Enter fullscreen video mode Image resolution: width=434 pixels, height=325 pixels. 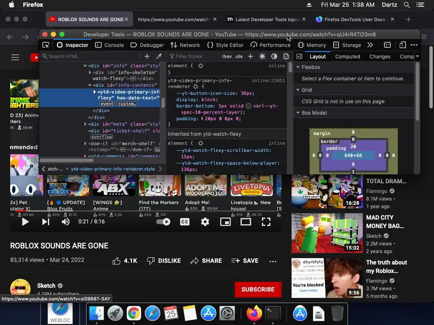click(266, 222)
